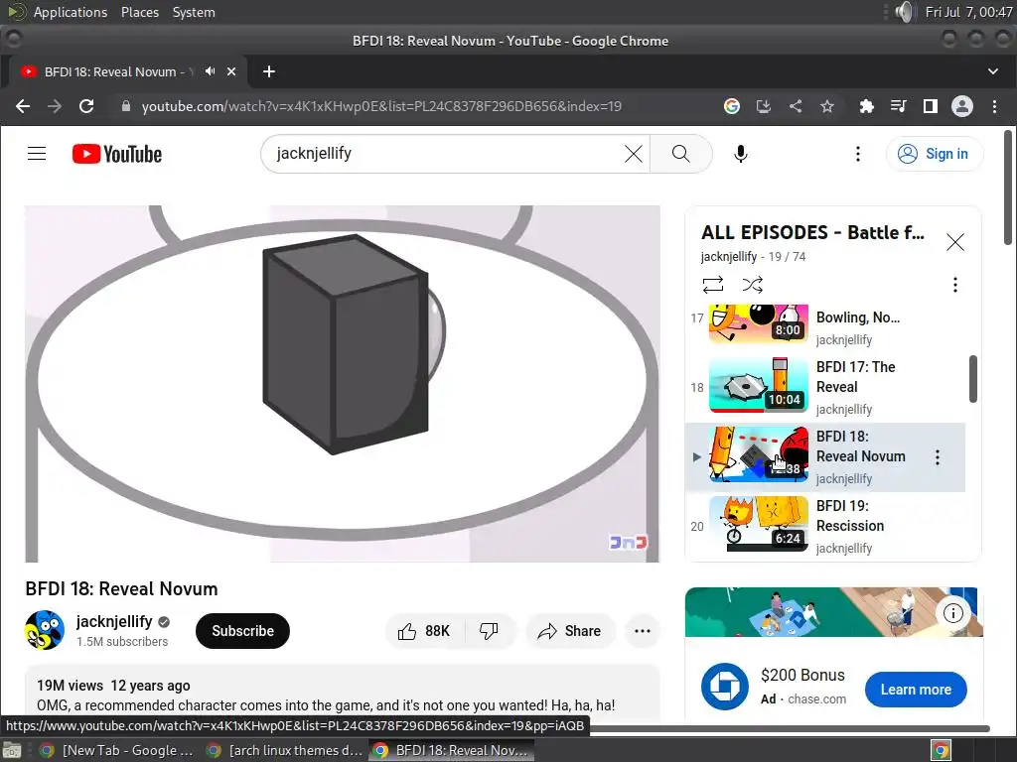Go back in Chrome
The image size is (1017, 762).
click(23, 106)
